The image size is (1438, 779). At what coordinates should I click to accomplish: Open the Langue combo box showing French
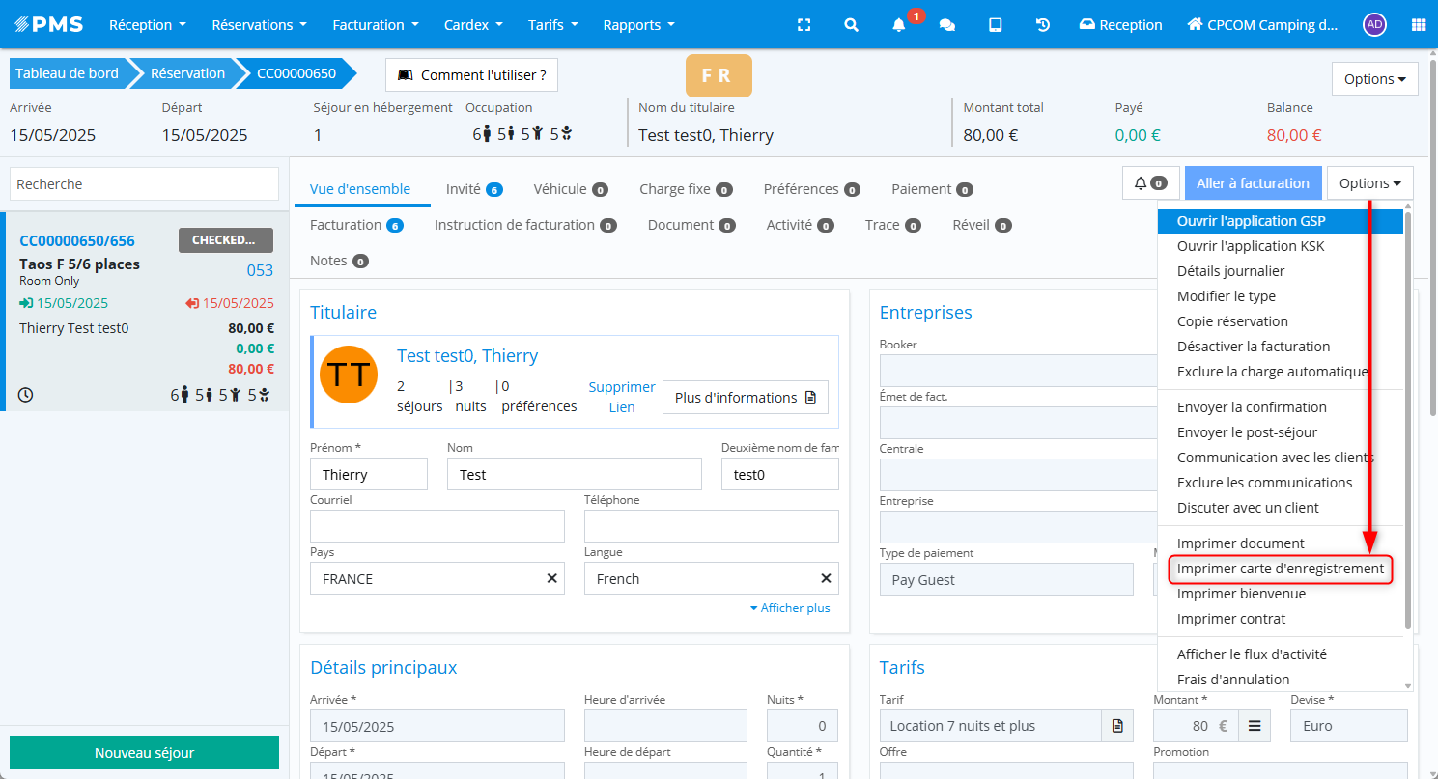pyautogui.click(x=700, y=578)
